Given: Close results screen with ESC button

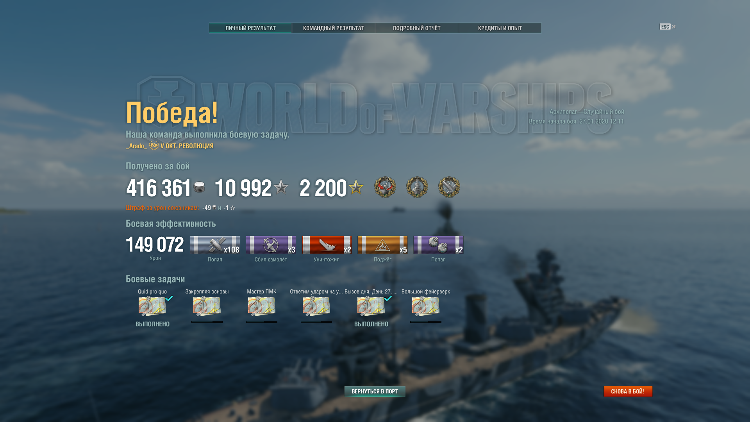Looking at the screenshot, I should click(x=668, y=27).
